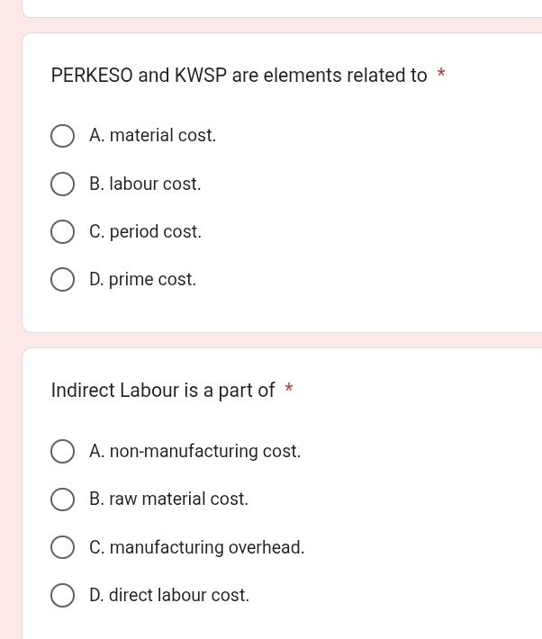Pick the C. manufacturing overhead radio circle

pos(62,547)
